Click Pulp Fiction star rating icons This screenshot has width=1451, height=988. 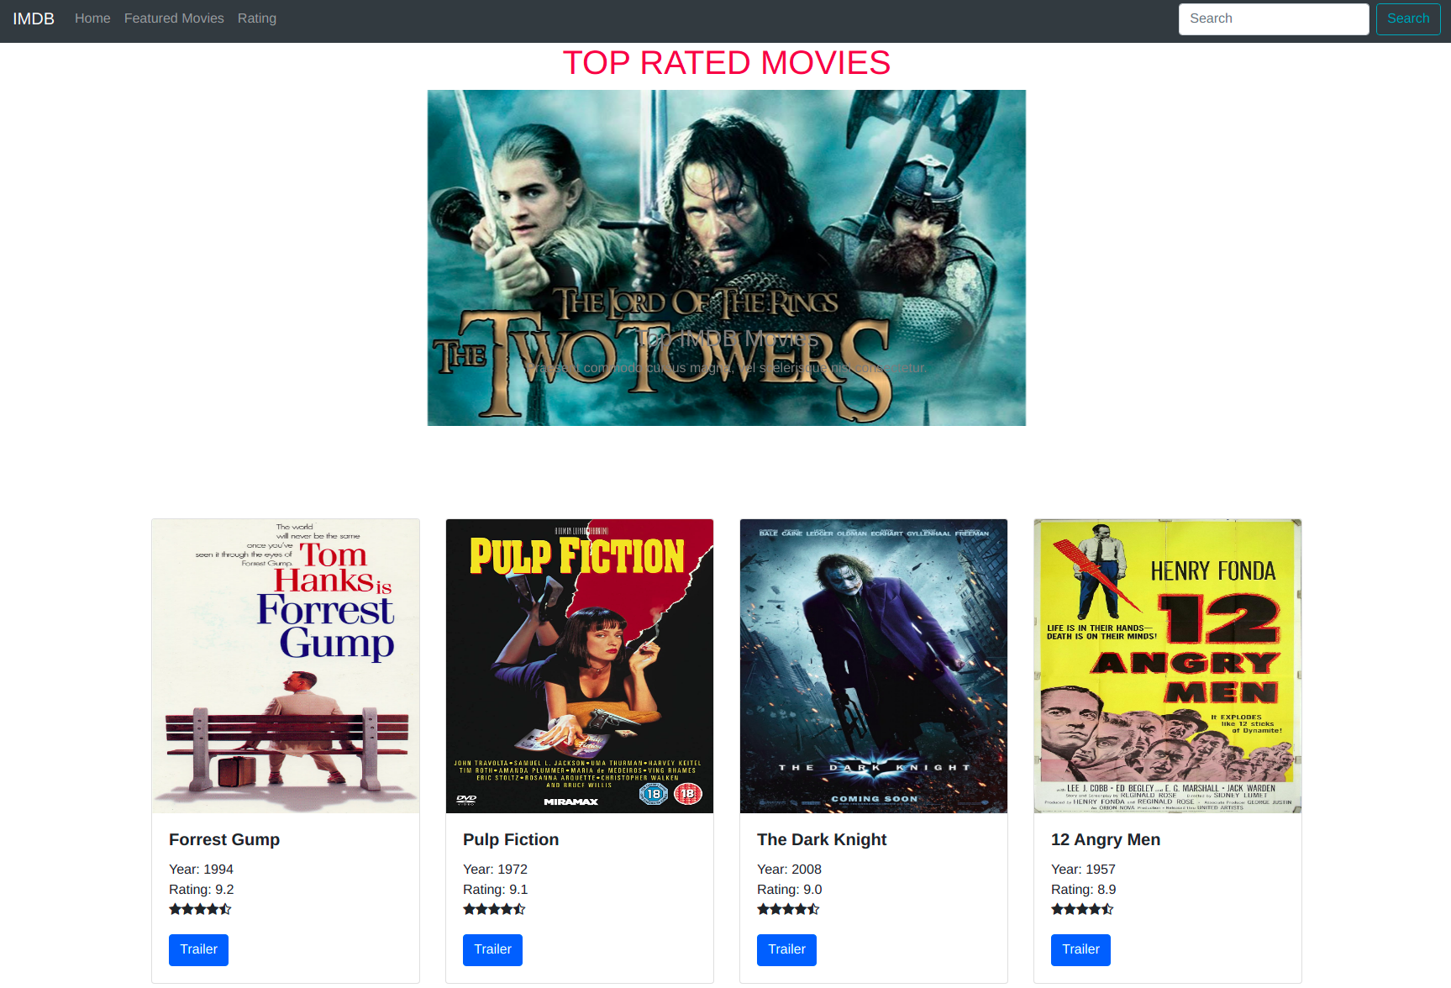click(x=494, y=909)
